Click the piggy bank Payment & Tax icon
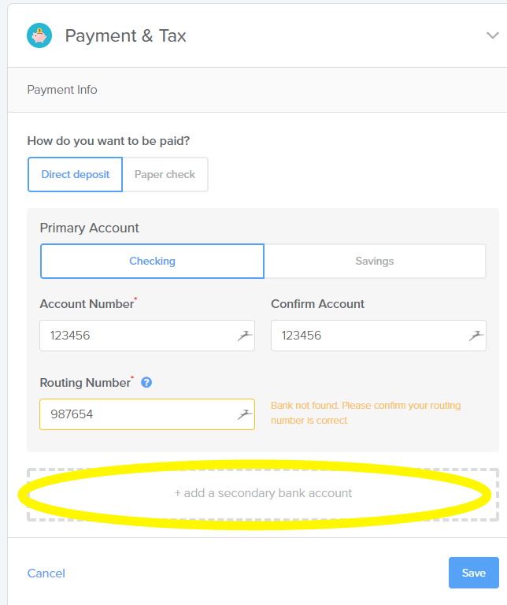Image resolution: width=507 pixels, height=605 pixels. (39, 35)
